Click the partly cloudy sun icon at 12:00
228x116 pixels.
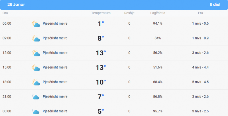click(36, 53)
